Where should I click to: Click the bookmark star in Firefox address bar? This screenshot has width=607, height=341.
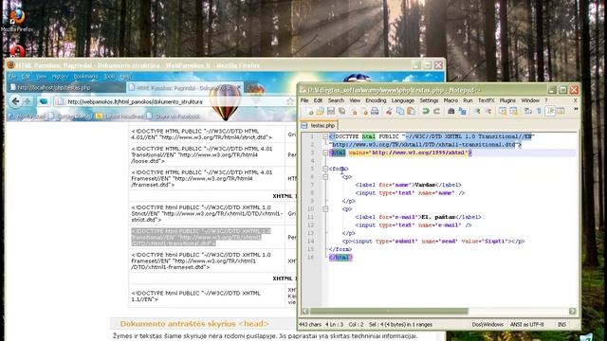(290, 101)
